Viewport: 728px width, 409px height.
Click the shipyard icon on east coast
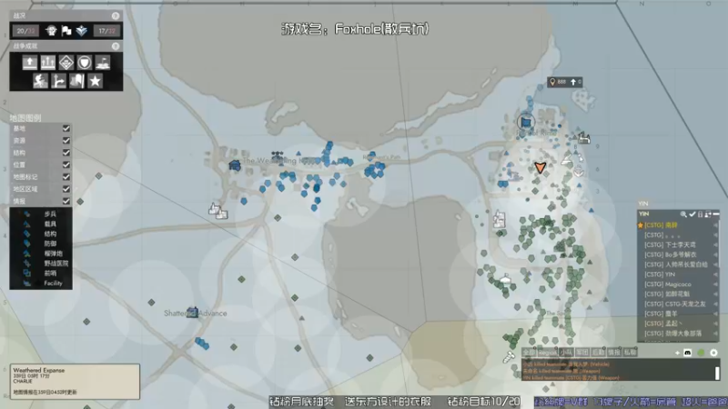(x=584, y=137)
